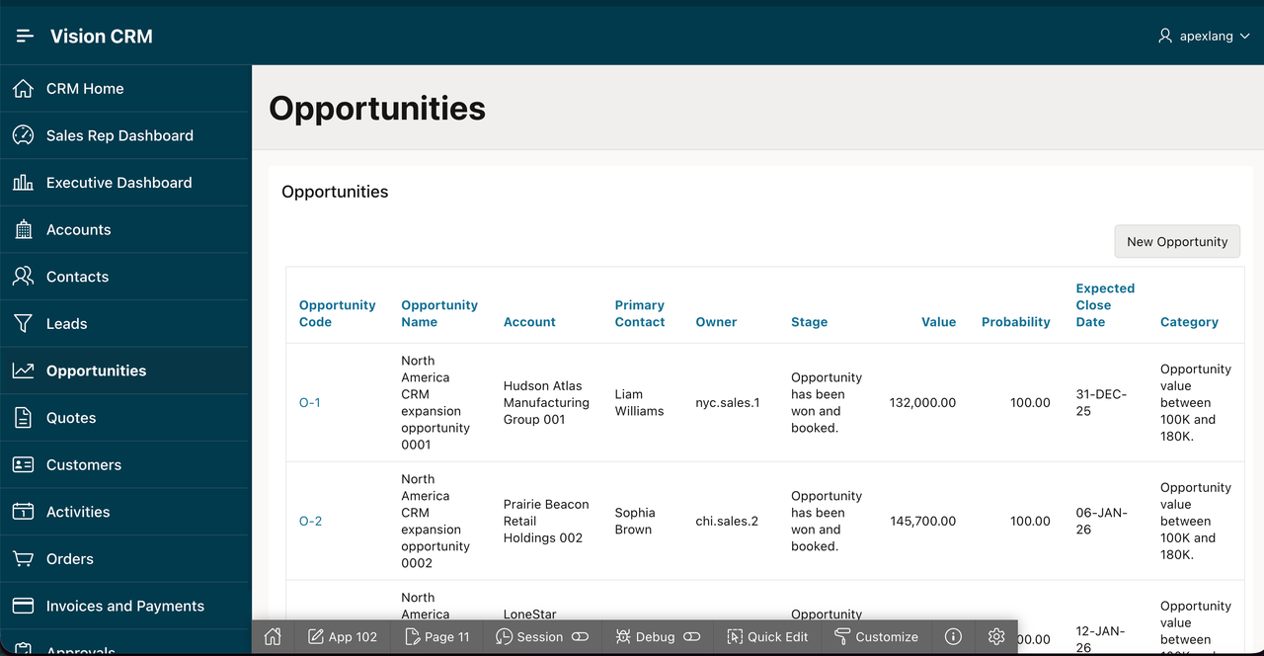Click Customize in developer toolbar
The width and height of the screenshot is (1264, 656).
876,637
